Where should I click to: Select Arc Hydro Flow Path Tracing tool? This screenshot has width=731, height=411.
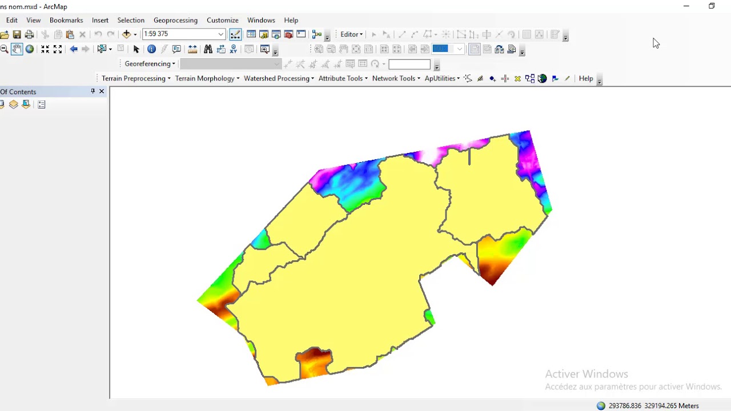[x=468, y=78]
